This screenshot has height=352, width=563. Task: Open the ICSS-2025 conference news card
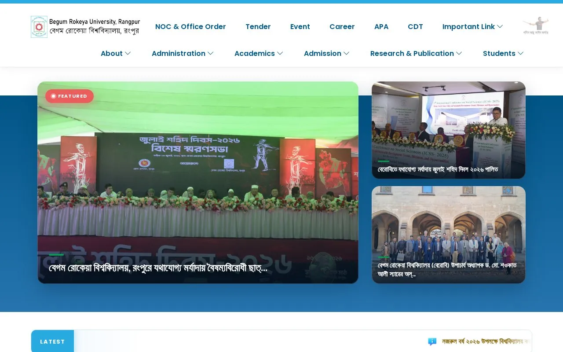[x=449, y=130]
